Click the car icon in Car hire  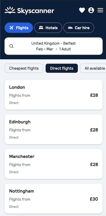pos(70,28)
